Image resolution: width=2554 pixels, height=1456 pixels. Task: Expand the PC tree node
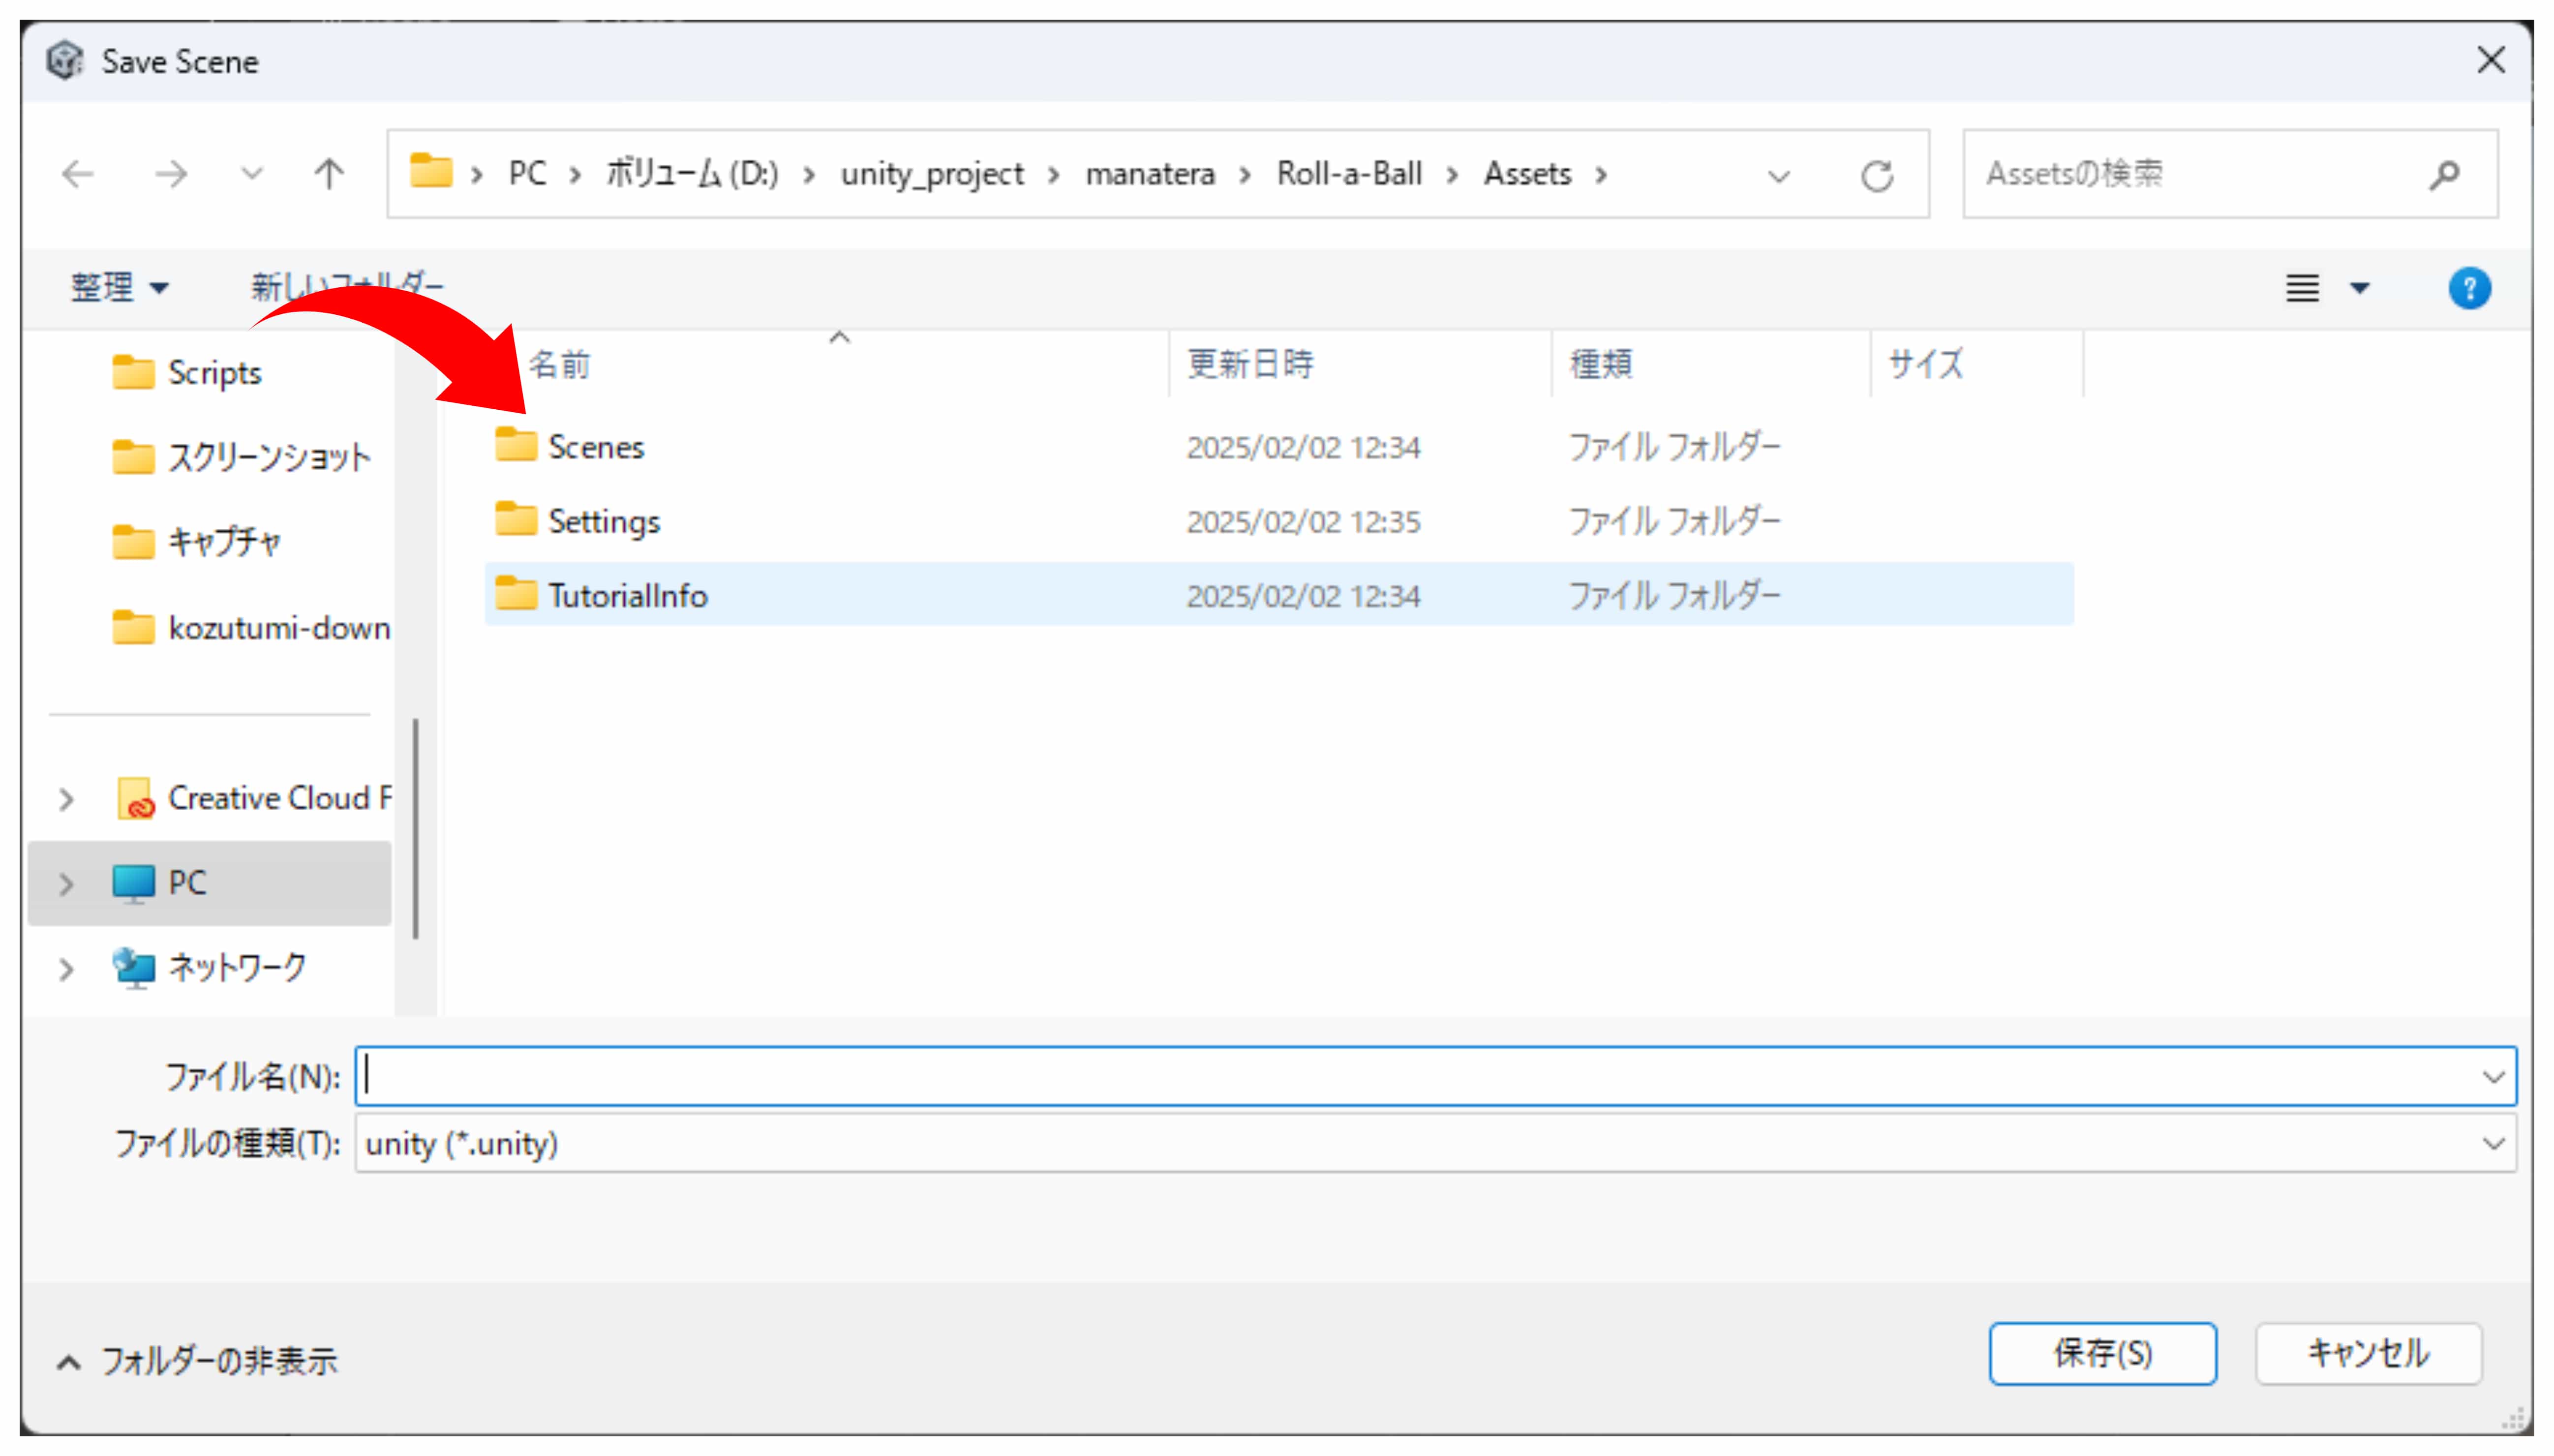pos(66,883)
